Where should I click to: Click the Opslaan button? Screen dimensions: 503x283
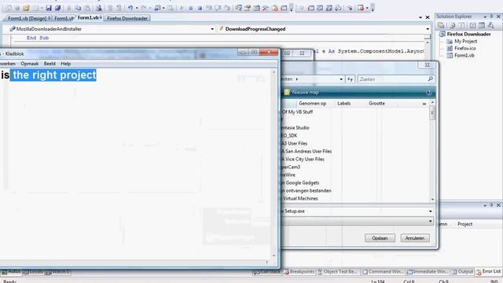(x=380, y=238)
